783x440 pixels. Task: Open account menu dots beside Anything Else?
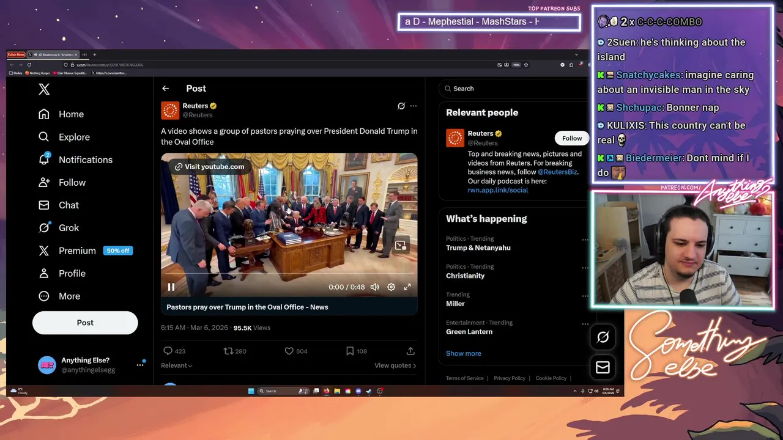pos(140,364)
